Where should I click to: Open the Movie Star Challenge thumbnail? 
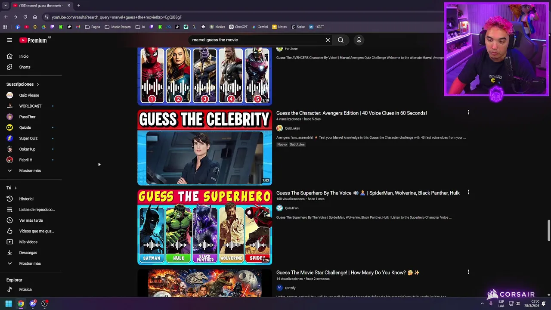[204, 283]
